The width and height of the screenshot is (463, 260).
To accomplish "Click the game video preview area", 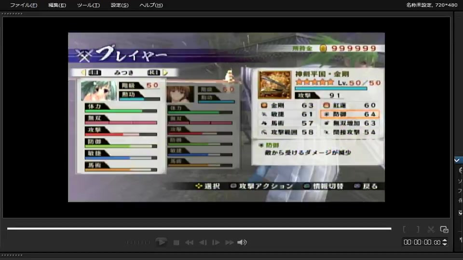I will point(226,117).
